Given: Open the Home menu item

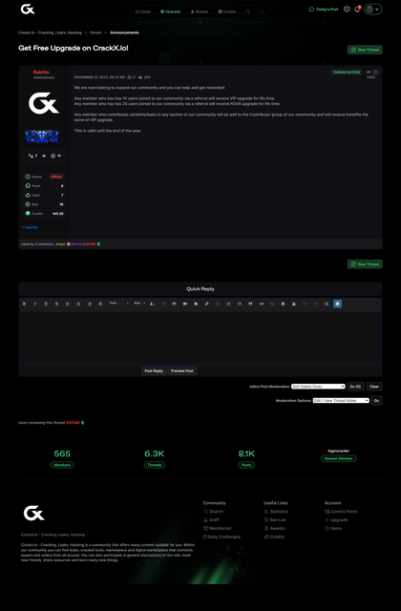Looking at the screenshot, I should [x=143, y=11].
